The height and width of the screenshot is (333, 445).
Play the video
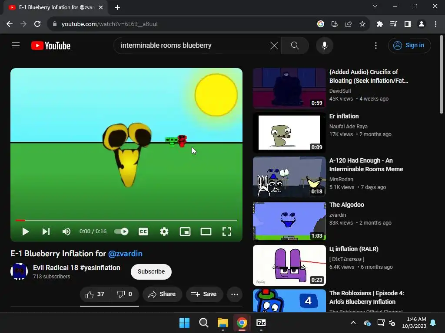pos(26,232)
